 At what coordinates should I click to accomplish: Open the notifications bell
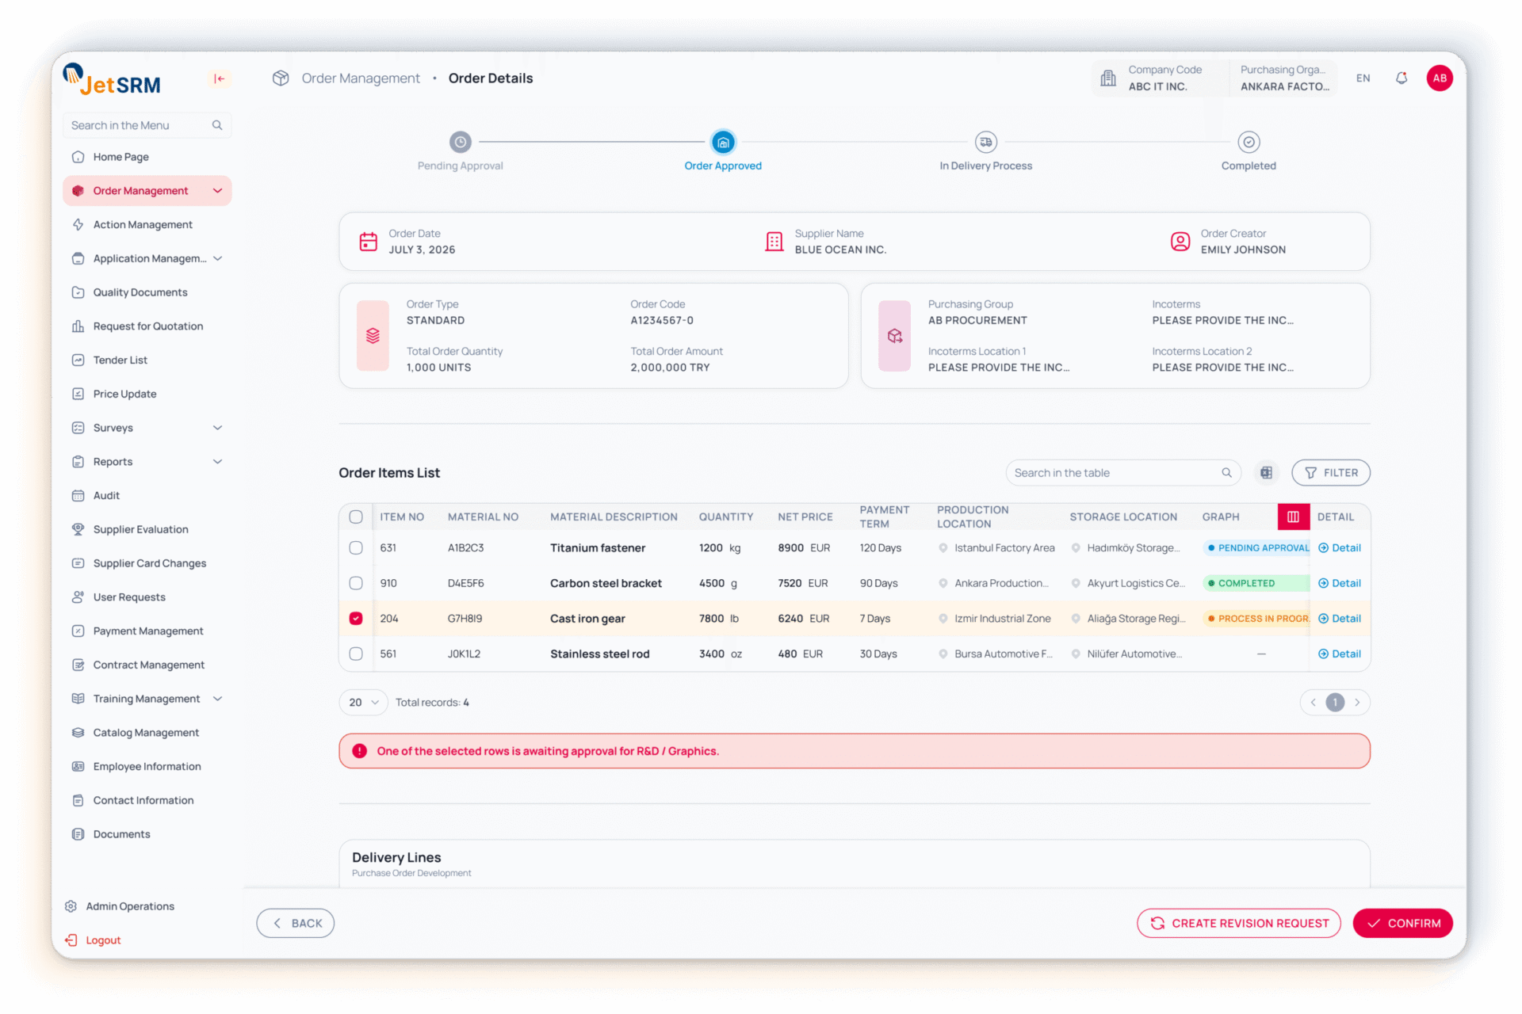click(1401, 78)
